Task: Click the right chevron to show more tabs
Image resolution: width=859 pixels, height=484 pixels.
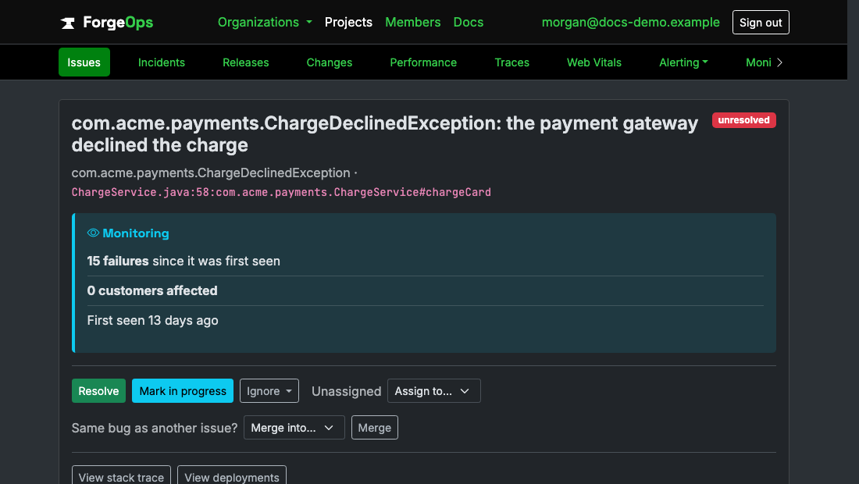Action: click(779, 62)
